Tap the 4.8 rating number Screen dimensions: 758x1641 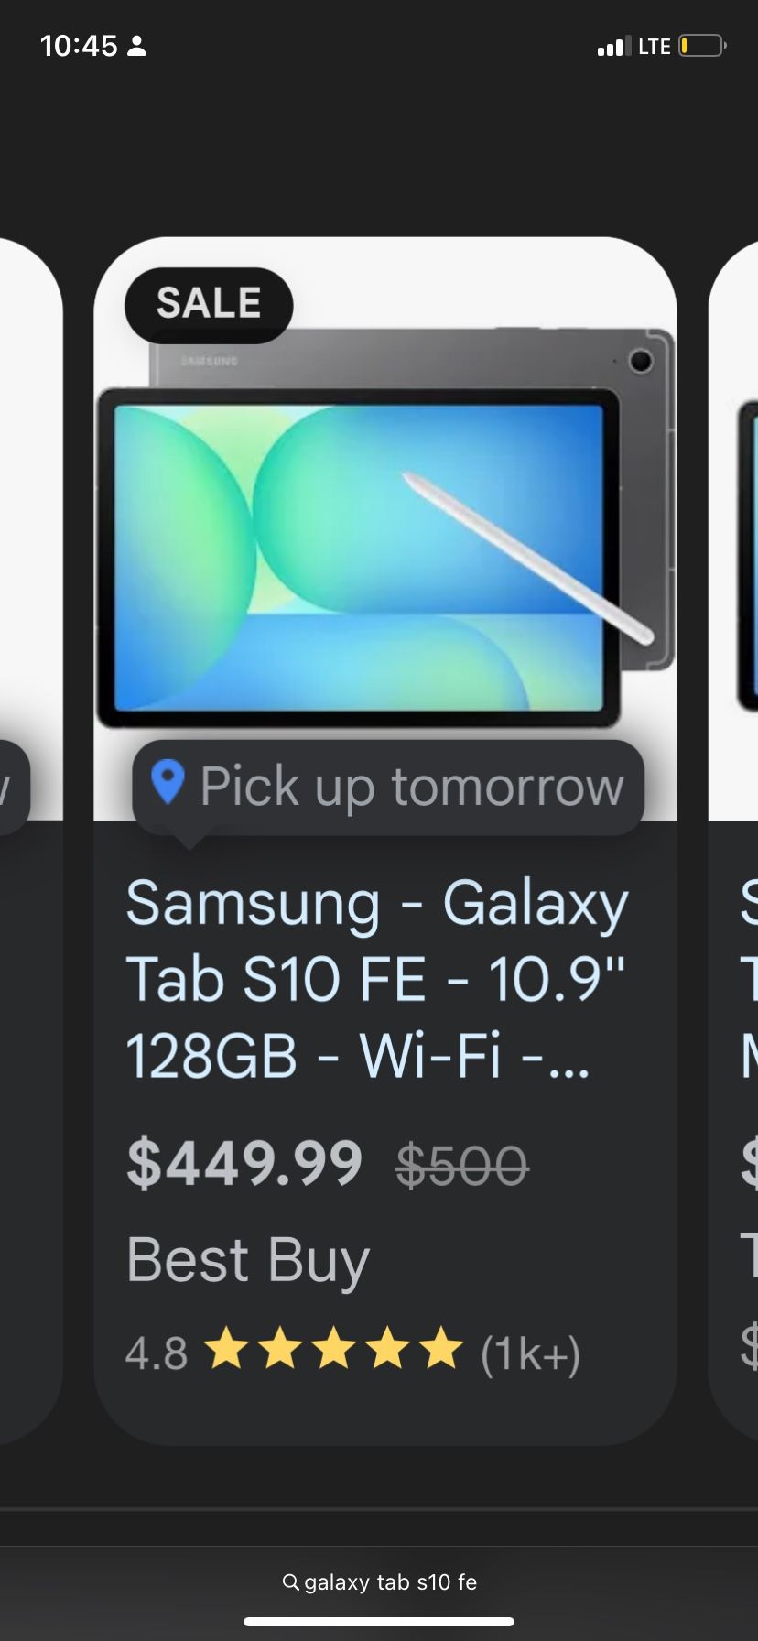click(x=156, y=1353)
